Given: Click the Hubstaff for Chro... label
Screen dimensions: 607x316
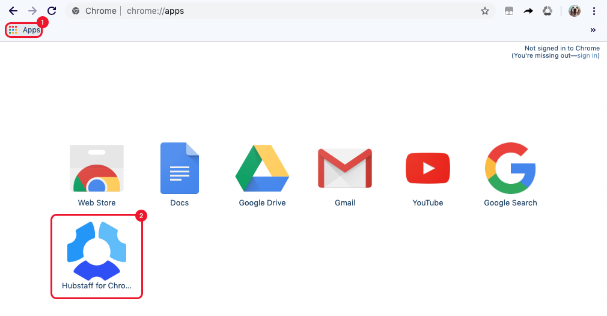Looking at the screenshot, I should (97, 285).
